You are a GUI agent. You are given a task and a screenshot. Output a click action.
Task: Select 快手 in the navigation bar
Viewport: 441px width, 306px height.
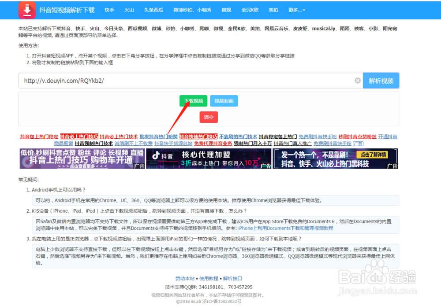[109, 10]
